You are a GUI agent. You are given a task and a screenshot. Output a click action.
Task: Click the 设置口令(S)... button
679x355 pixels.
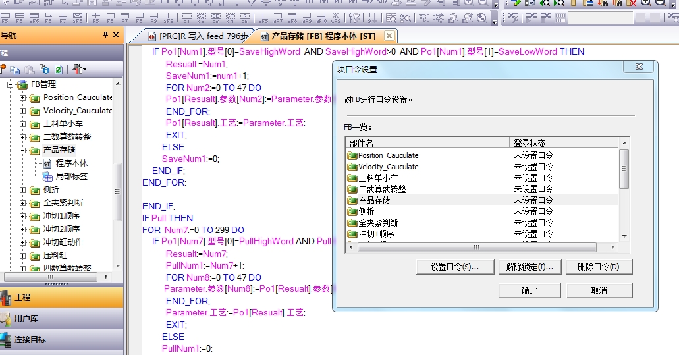(454, 267)
